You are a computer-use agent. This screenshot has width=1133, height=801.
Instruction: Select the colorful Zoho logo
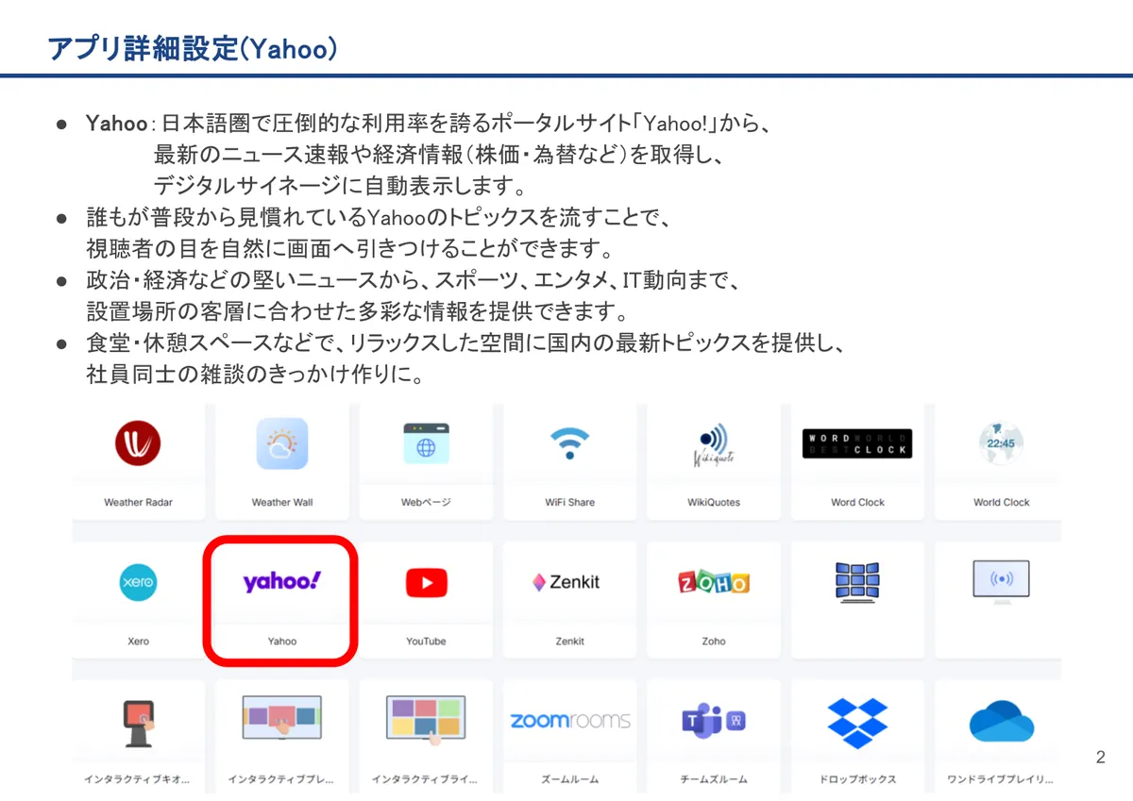pos(714,582)
